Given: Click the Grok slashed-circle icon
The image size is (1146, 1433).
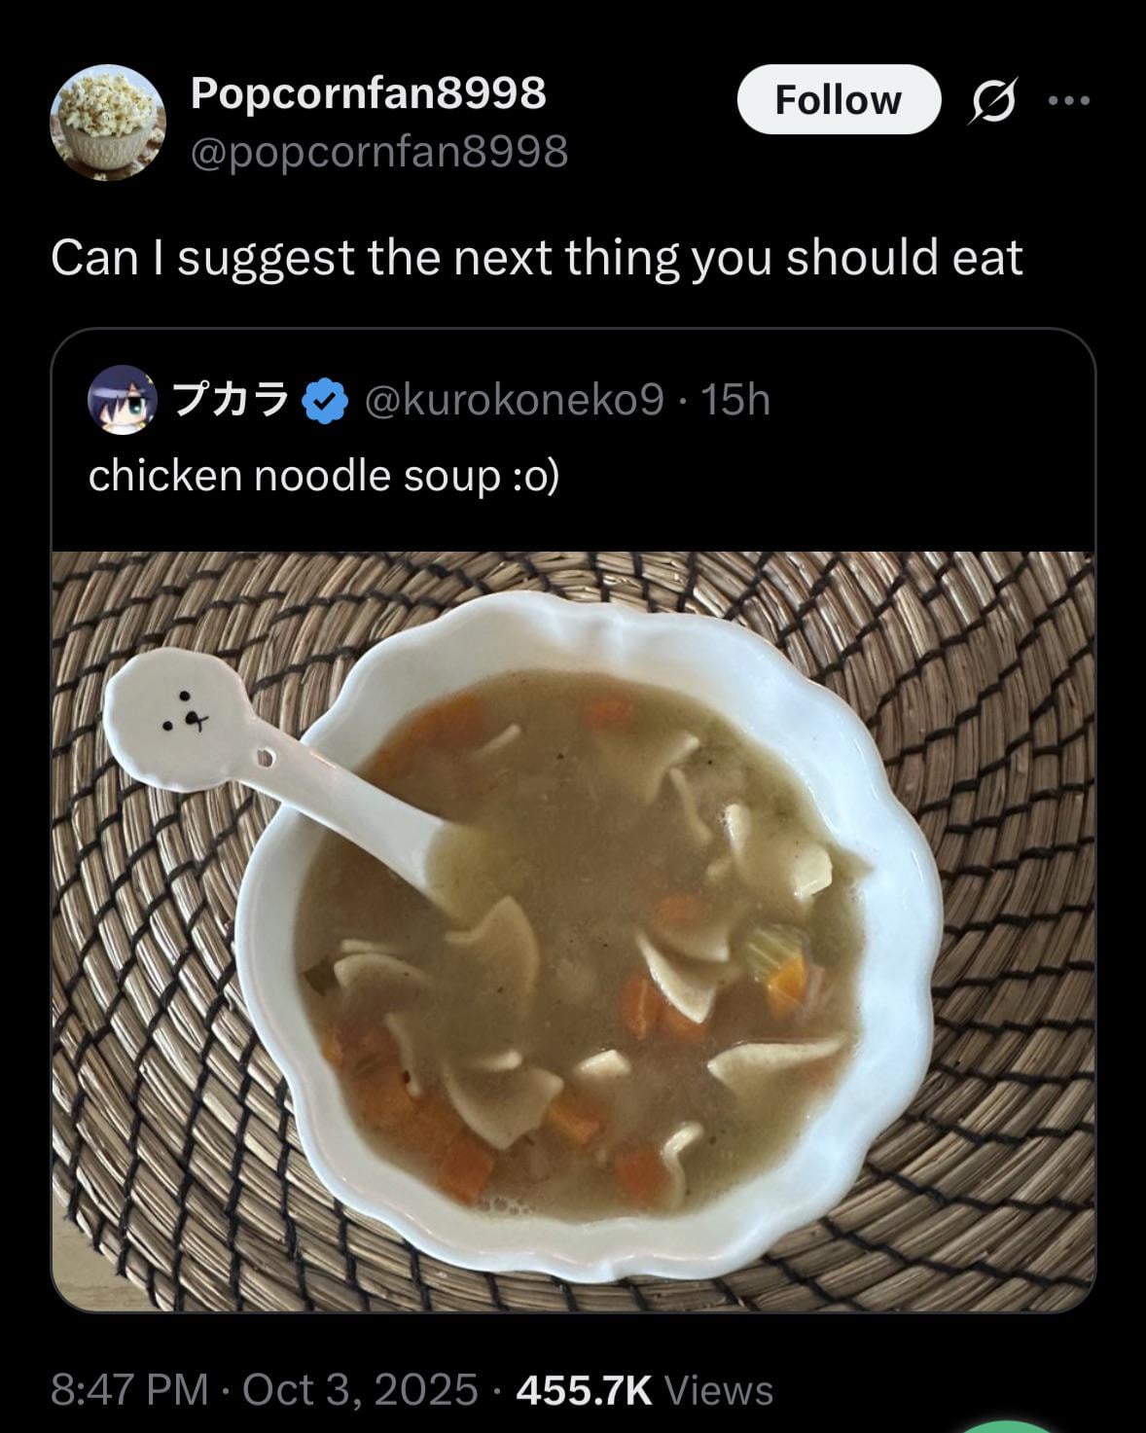Looking at the screenshot, I should pos(993,100).
